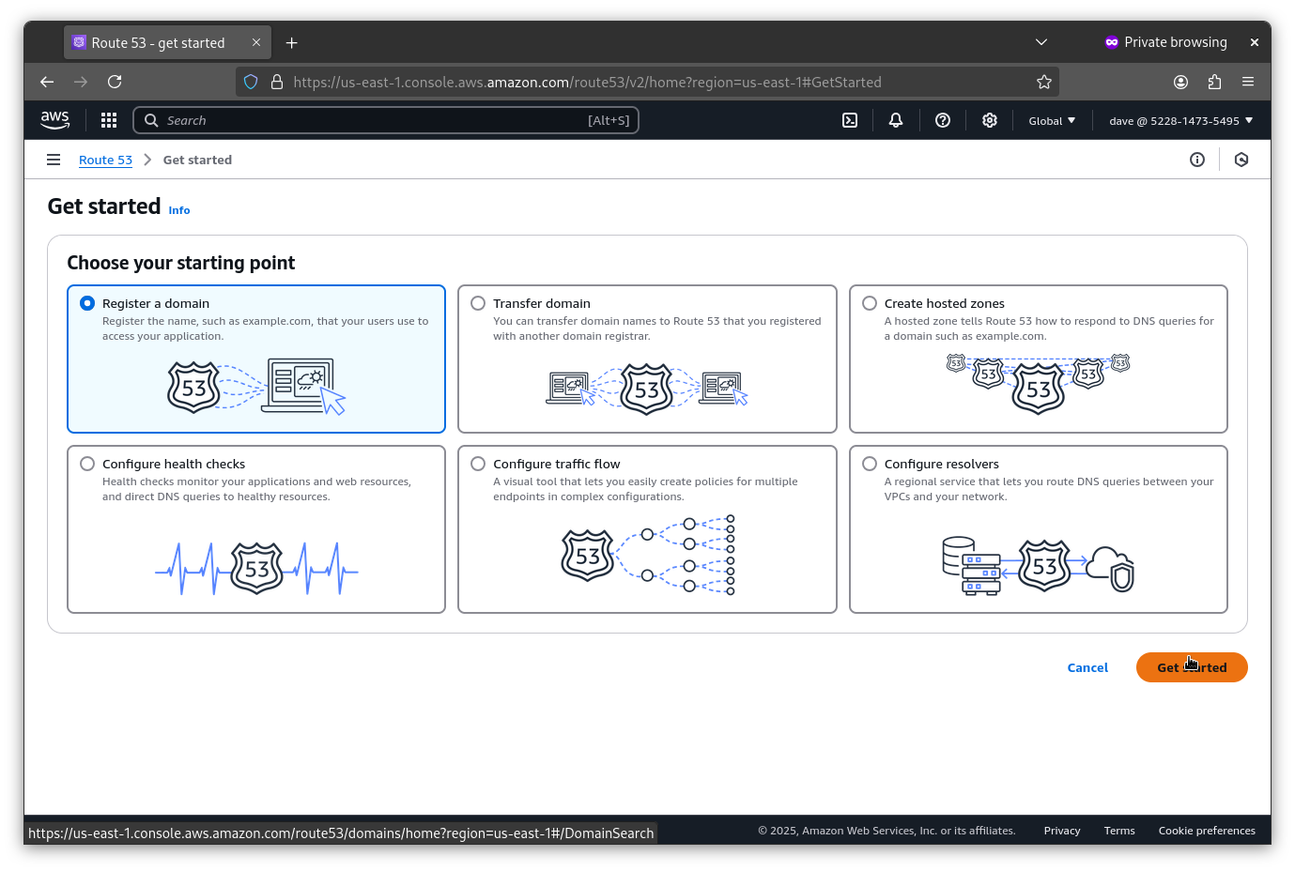Go forward in browser history
1295x871 pixels.
81,82
